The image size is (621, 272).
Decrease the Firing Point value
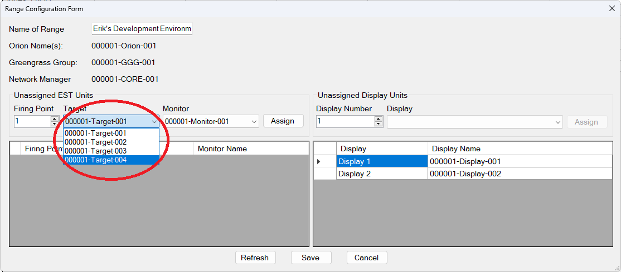55,124
